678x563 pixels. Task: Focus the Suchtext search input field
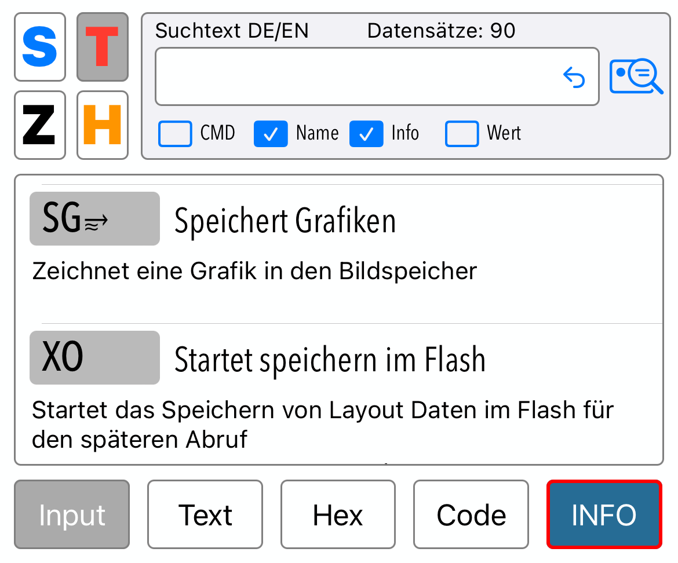coord(377,76)
